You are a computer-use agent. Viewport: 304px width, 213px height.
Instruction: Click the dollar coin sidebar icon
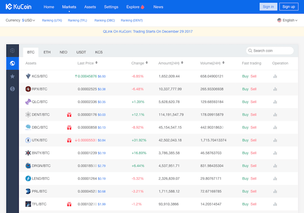click(12, 89)
